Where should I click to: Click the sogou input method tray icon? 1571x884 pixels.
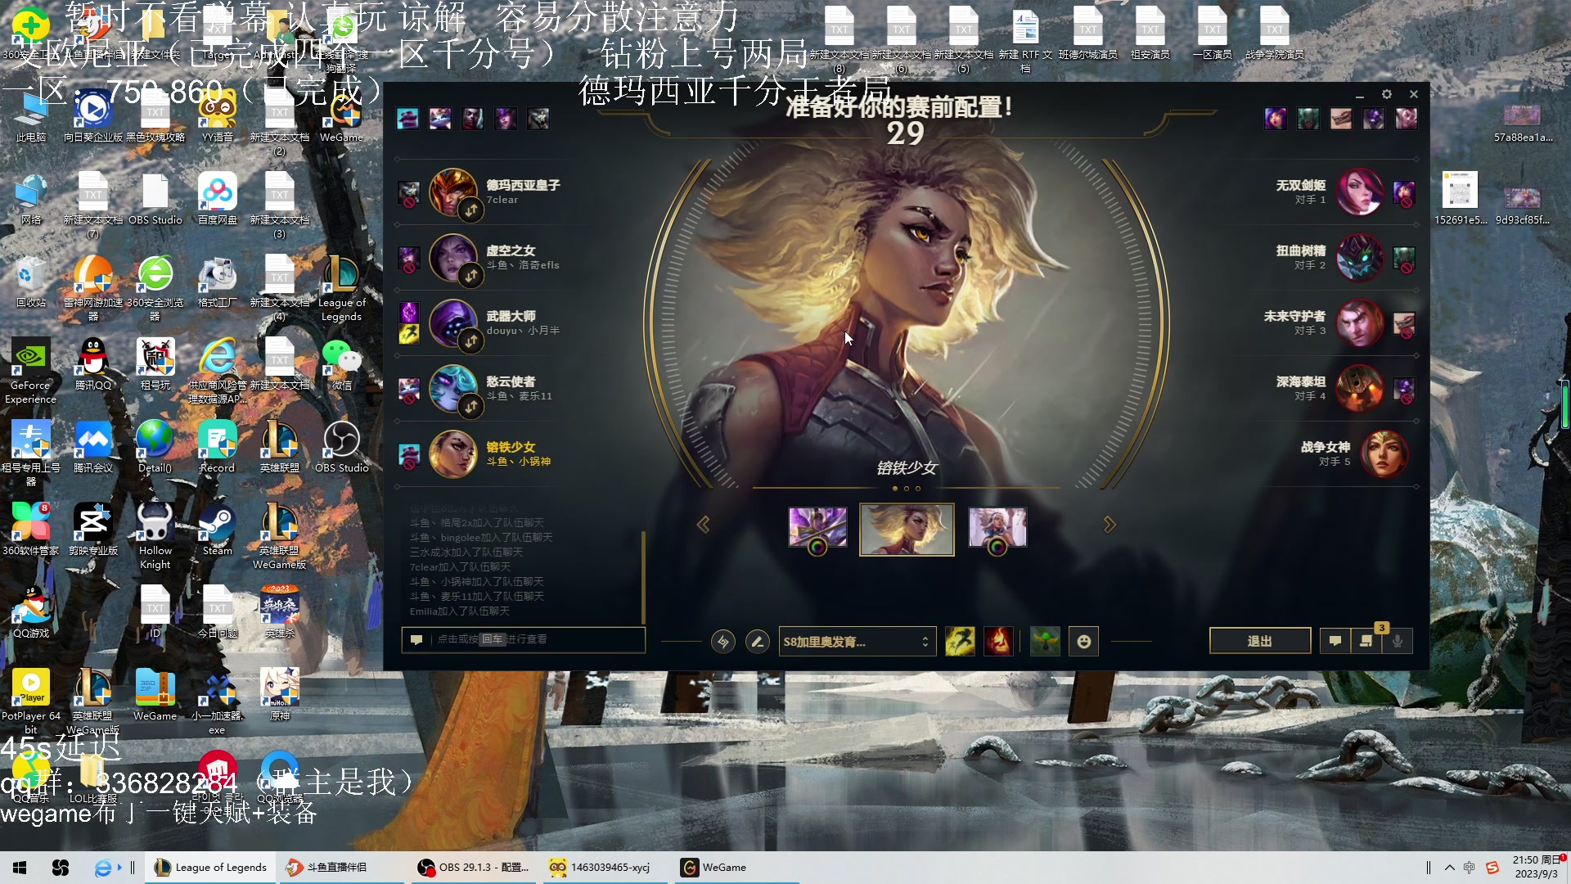(1492, 868)
